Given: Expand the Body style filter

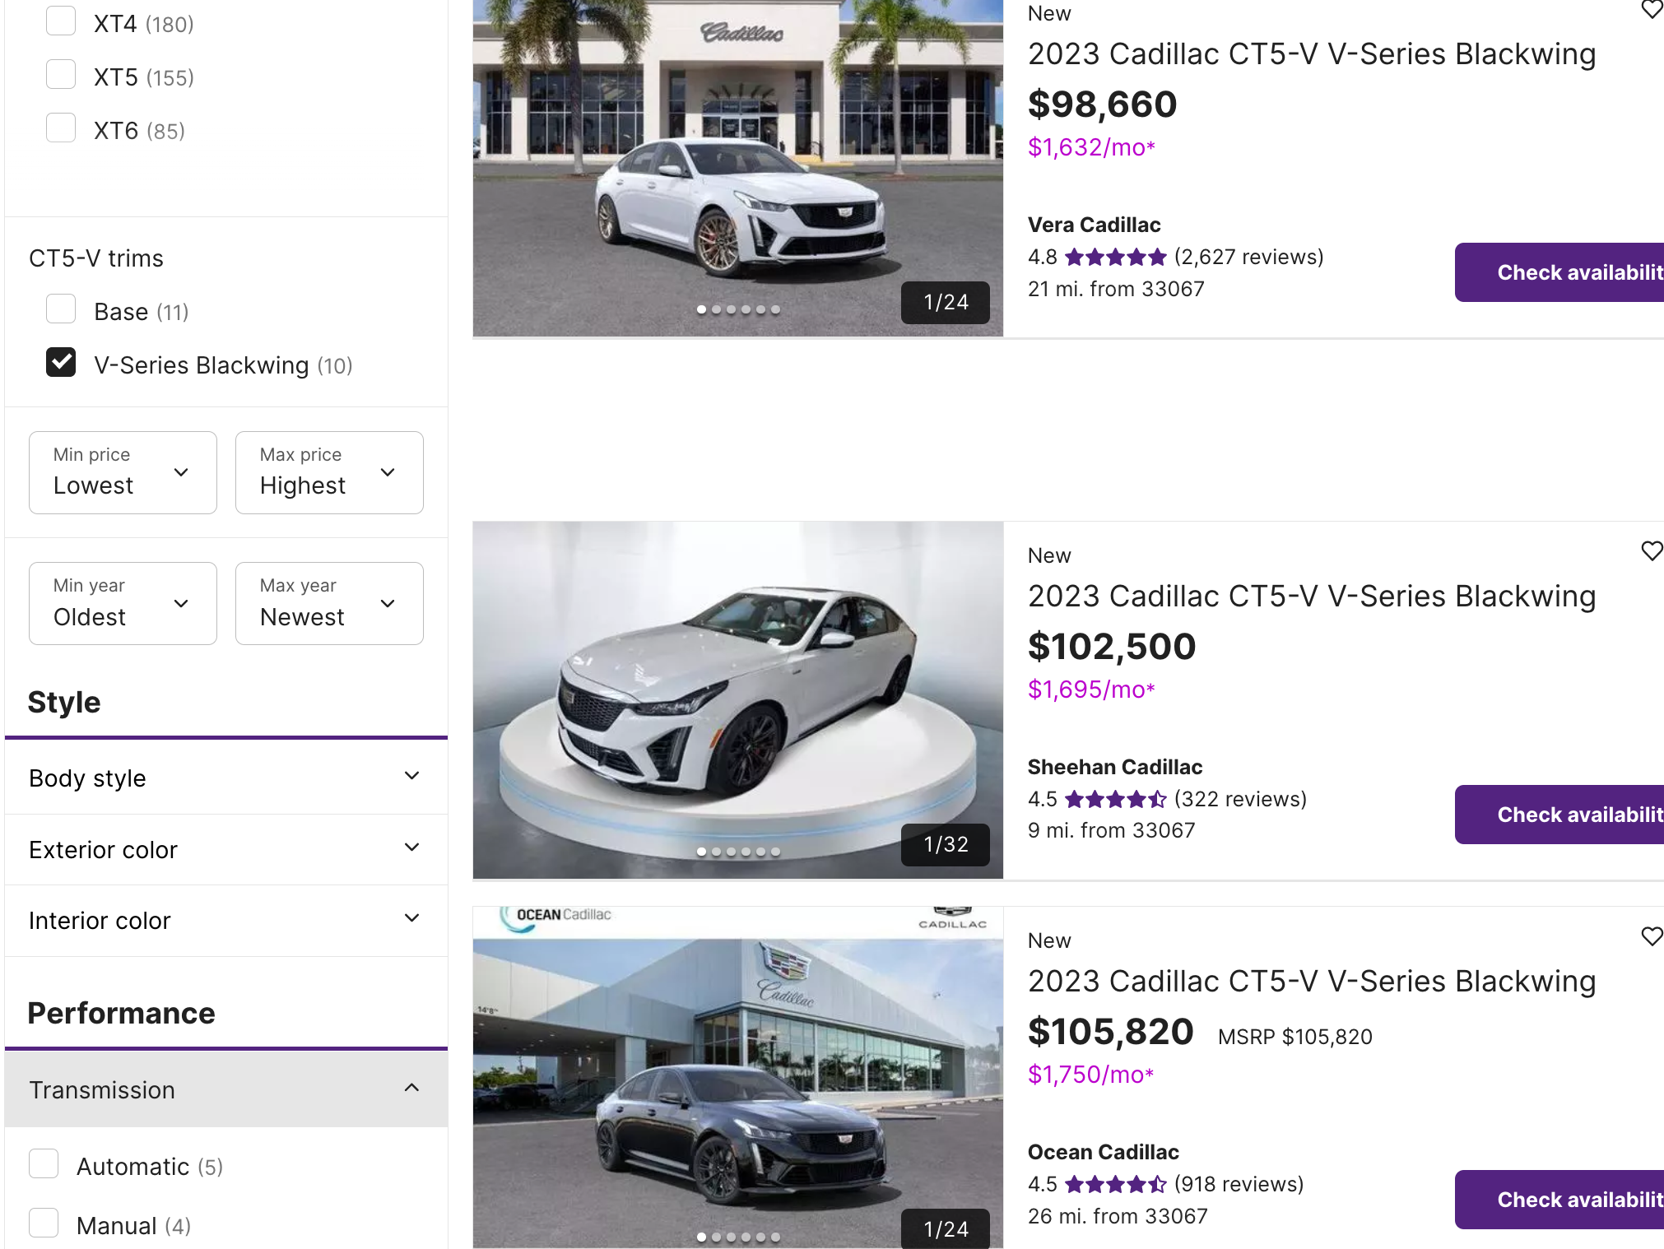Looking at the screenshot, I should tap(225, 778).
